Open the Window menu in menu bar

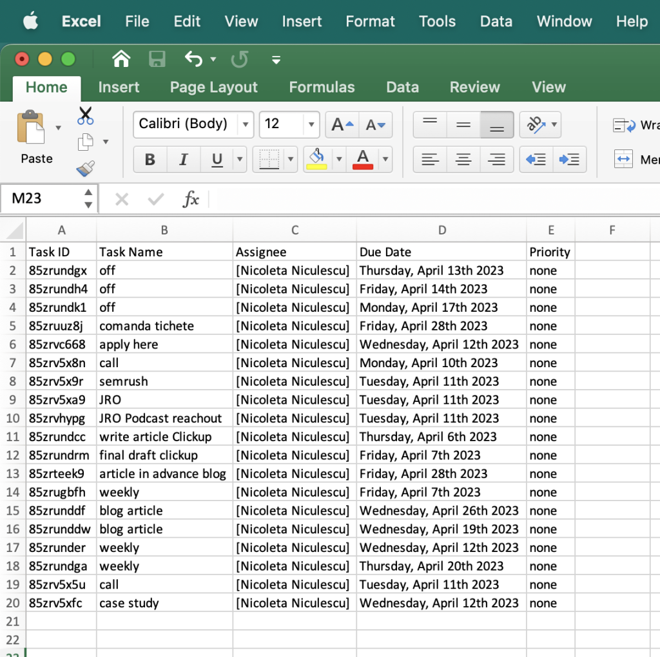click(x=565, y=21)
